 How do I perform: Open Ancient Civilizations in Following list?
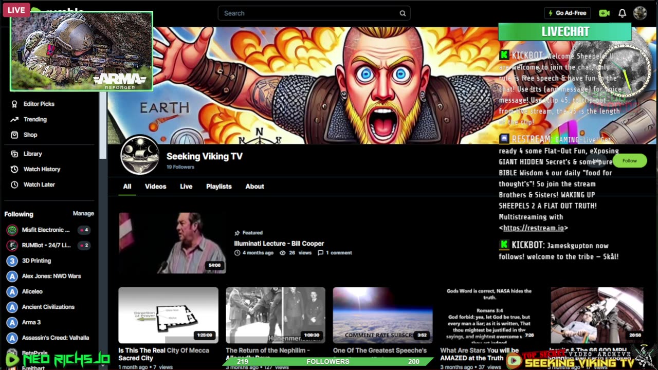pos(48,307)
